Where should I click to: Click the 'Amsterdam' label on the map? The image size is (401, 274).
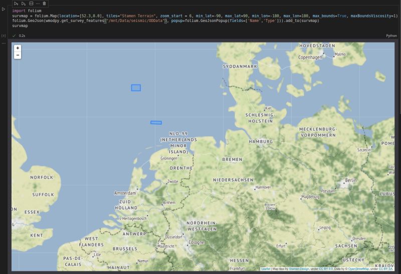pyautogui.click(x=125, y=193)
